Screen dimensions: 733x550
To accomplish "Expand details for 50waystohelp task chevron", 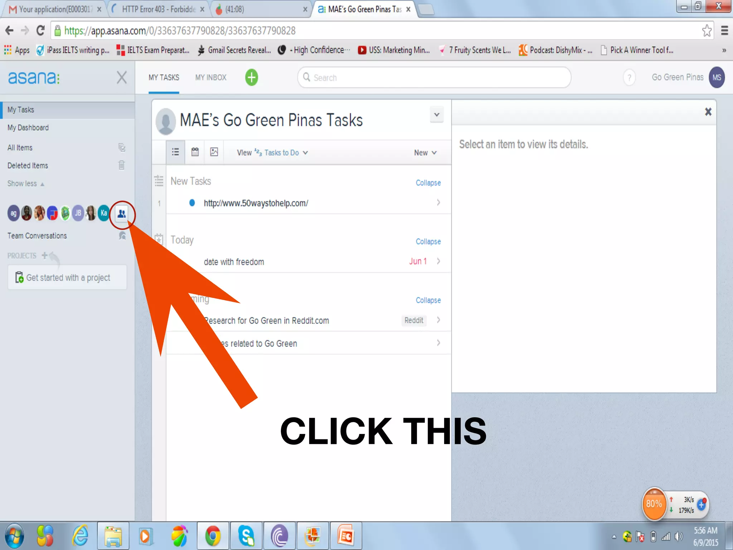I will point(438,203).
